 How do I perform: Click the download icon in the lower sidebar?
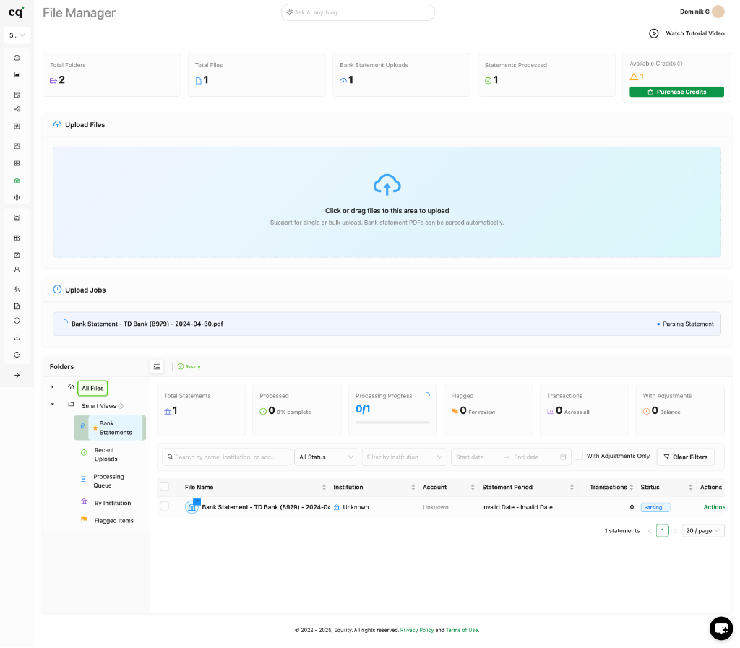pyautogui.click(x=17, y=337)
